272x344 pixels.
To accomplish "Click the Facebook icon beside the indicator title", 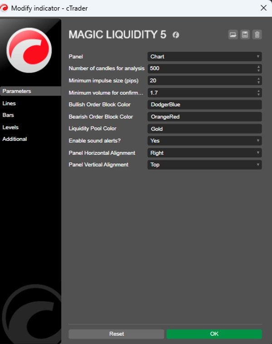I will pyautogui.click(x=176, y=35).
